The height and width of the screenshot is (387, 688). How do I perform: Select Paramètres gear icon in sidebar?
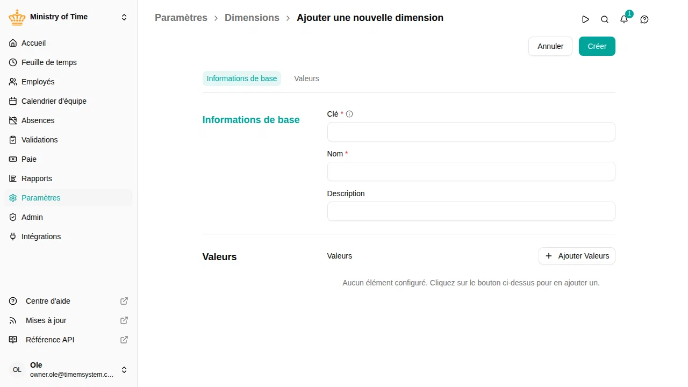pos(13,198)
